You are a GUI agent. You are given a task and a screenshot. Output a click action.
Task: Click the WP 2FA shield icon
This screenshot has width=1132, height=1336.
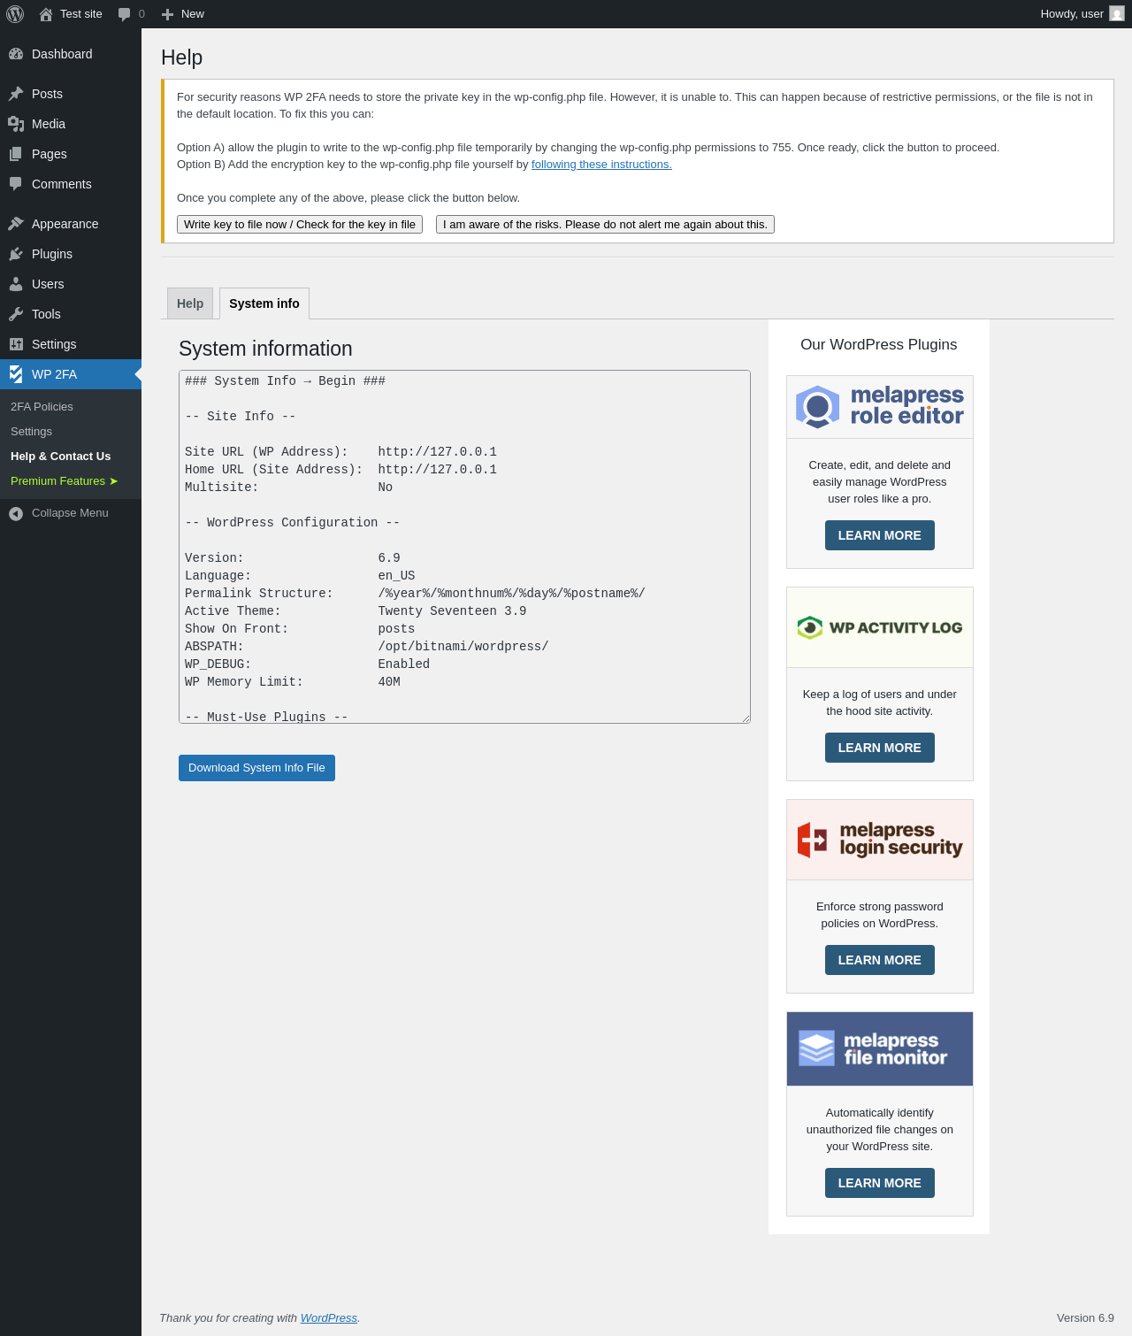pos(16,374)
